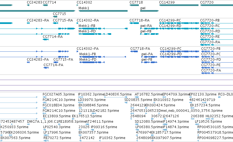Click the CG34283-PA protein label
This screenshot has height=142, width=233.
pos(38,60)
